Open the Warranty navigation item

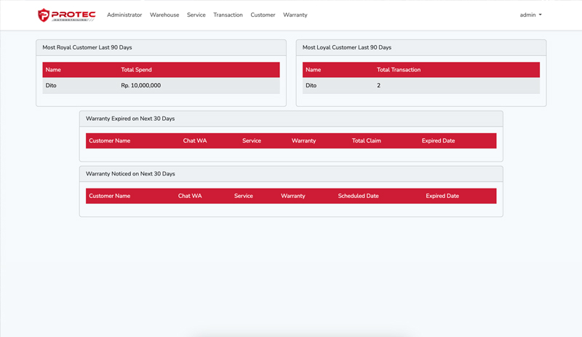tap(295, 15)
